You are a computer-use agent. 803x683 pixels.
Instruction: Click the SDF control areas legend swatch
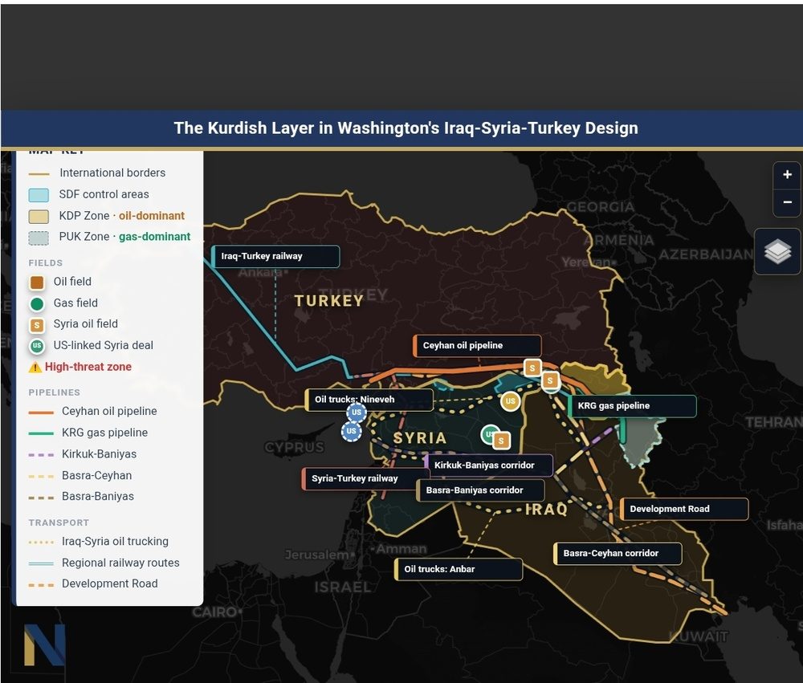coord(39,195)
